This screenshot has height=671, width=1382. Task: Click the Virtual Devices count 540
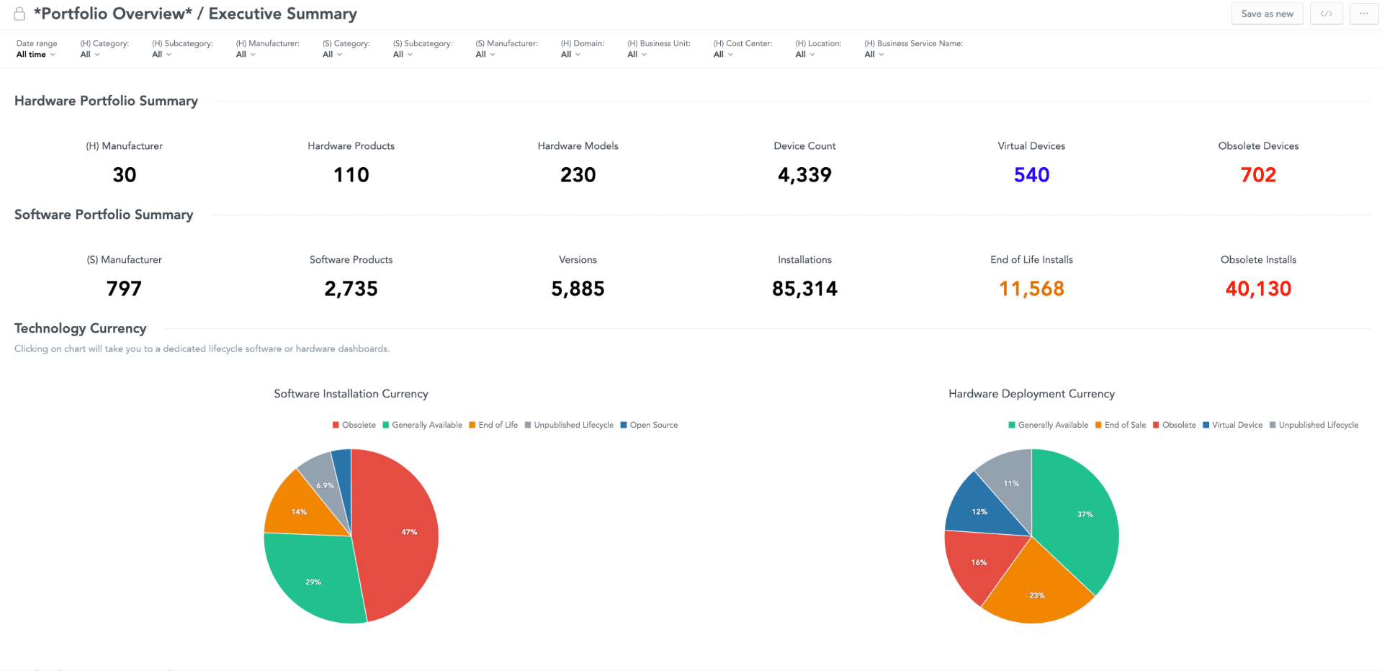click(x=1031, y=175)
